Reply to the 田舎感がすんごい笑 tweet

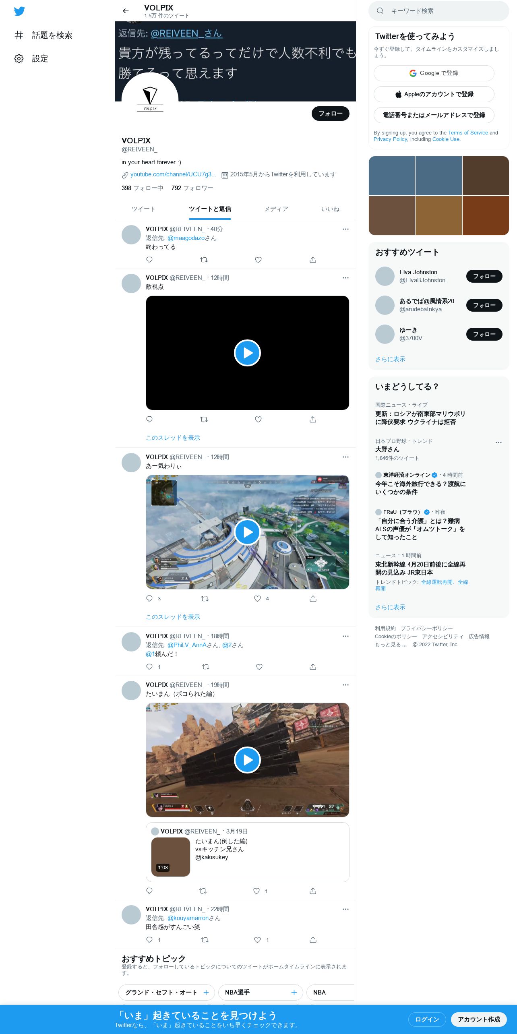153,940
